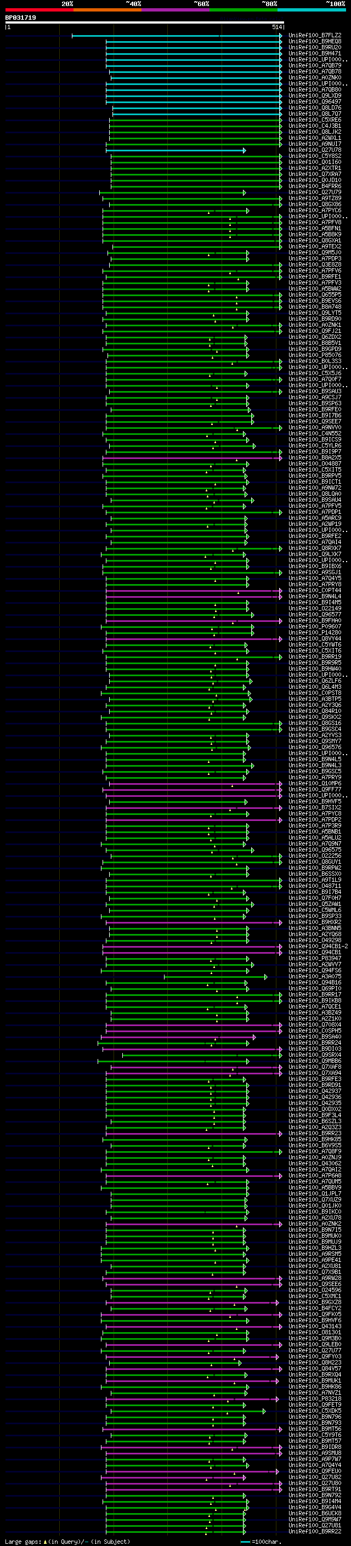Click the UniRef100_C5Y8S2 label

point(314,156)
